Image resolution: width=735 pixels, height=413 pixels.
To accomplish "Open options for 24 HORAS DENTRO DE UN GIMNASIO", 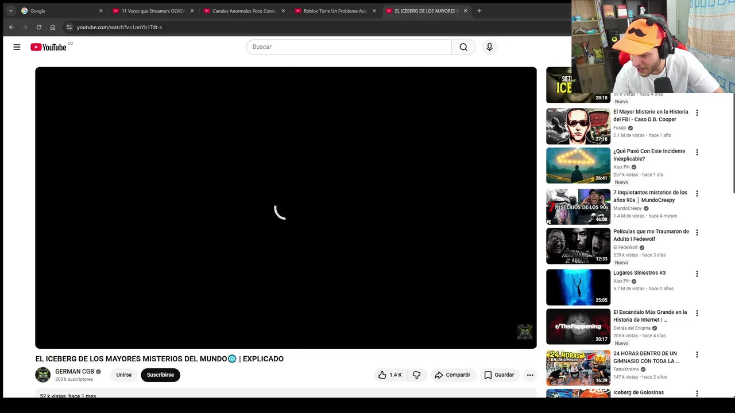I will 697,355.
